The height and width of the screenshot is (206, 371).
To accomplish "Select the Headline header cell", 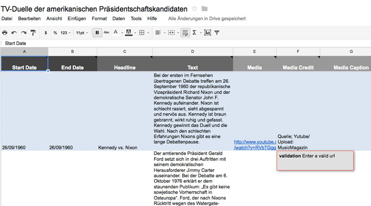I will pyautogui.click(x=125, y=63).
